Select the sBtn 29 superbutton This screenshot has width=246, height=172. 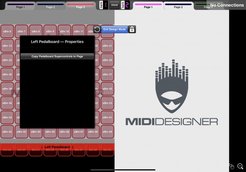107,60
